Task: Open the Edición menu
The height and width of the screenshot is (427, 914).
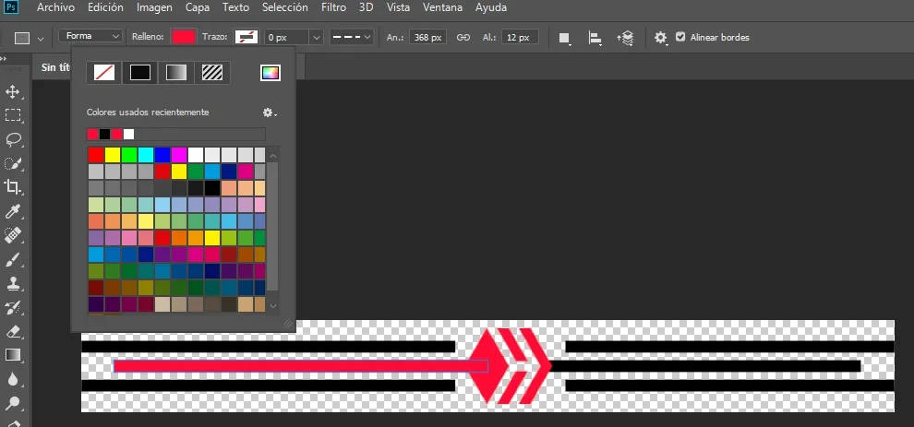Action: point(105,7)
